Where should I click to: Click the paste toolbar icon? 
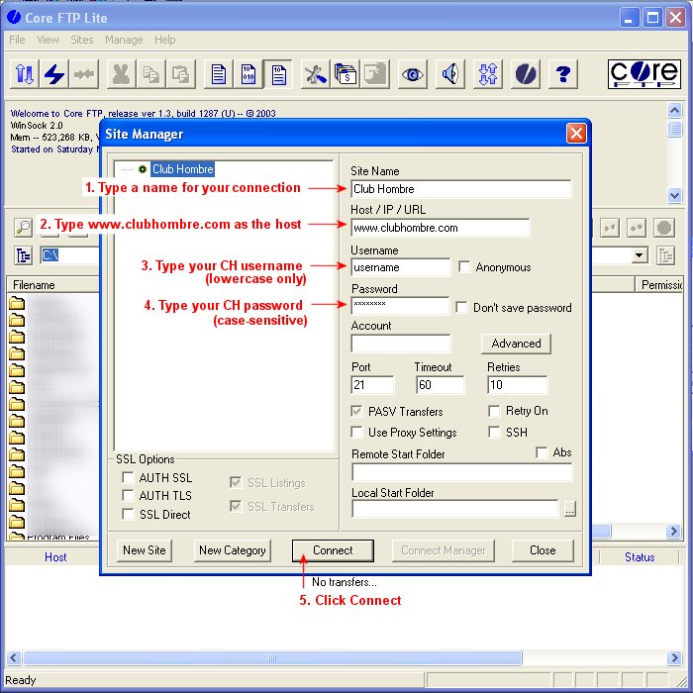(x=180, y=74)
